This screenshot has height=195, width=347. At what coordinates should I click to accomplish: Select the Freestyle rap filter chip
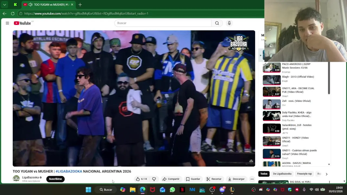[x=304, y=174]
